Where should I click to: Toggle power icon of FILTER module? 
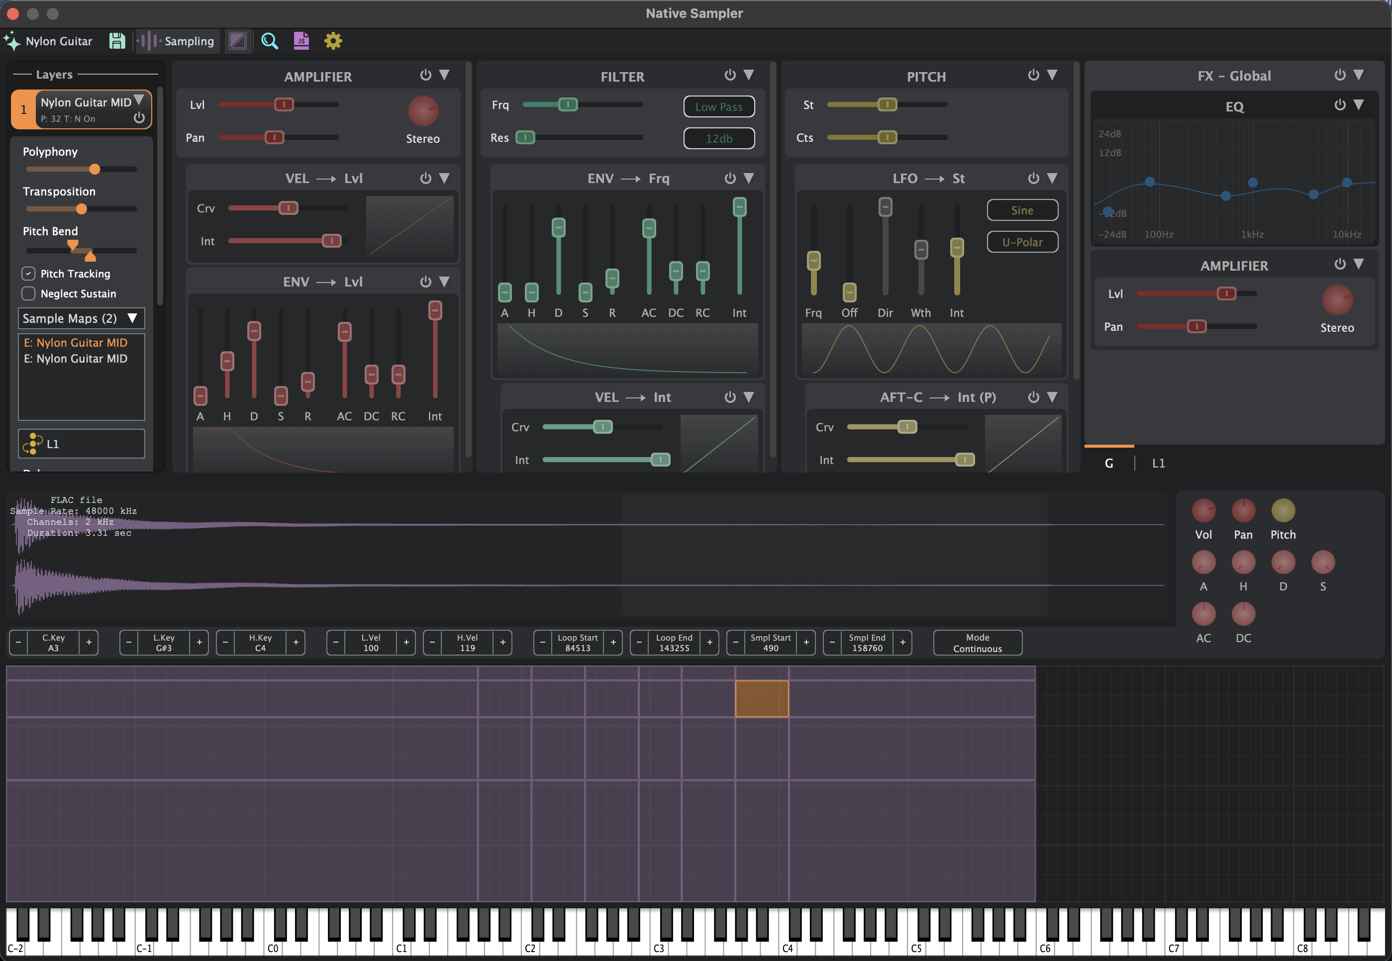pyautogui.click(x=730, y=75)
